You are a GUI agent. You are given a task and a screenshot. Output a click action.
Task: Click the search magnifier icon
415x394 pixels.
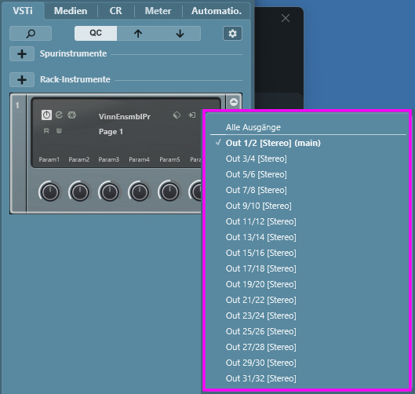(x=31, y=34)
